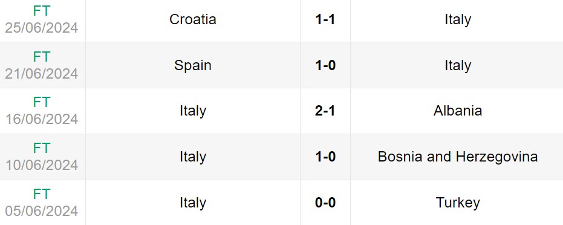Open the 1-0 score for Spain vs Italy
This screenshot has height=225, width=563.
coord(325,65)
